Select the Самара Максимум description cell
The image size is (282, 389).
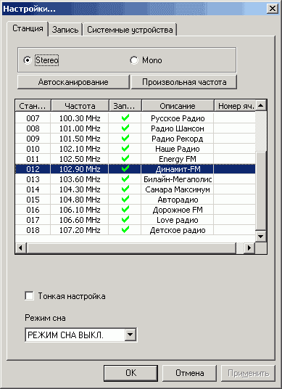(178, 189)
